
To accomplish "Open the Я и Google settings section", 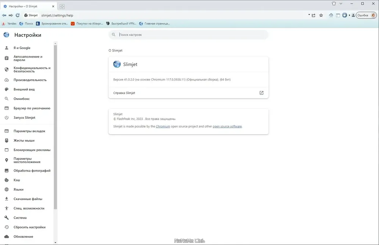I will point(27,48).
